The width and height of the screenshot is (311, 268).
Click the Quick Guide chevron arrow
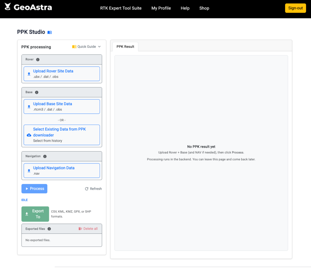click(99, 47)
